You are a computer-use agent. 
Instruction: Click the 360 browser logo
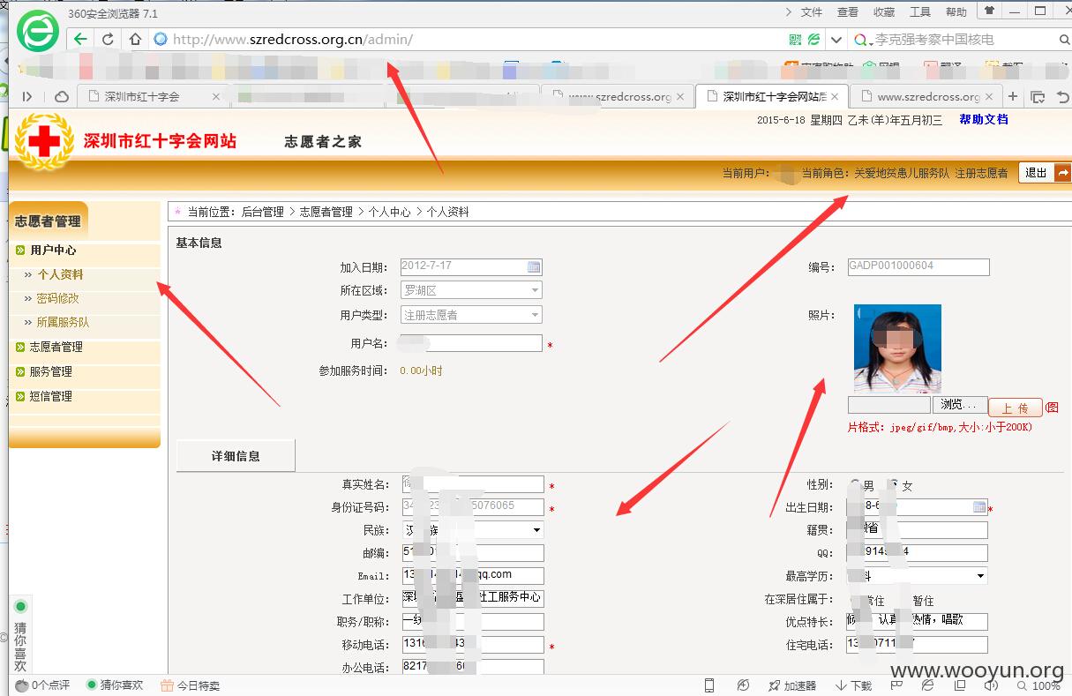pos(38,31)
